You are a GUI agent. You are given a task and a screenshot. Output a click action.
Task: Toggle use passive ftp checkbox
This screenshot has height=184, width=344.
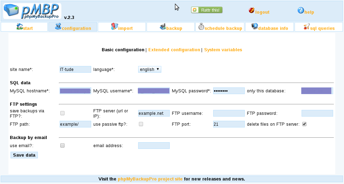141,124
